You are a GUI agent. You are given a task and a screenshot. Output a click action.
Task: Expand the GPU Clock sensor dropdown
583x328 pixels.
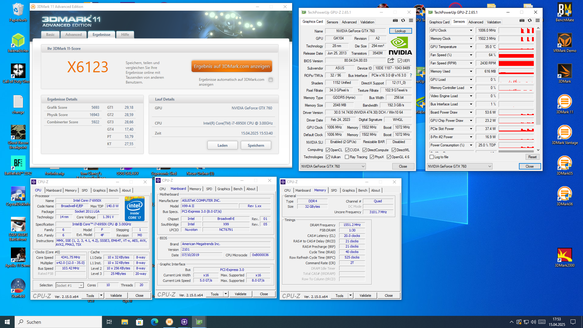point(471,30)
